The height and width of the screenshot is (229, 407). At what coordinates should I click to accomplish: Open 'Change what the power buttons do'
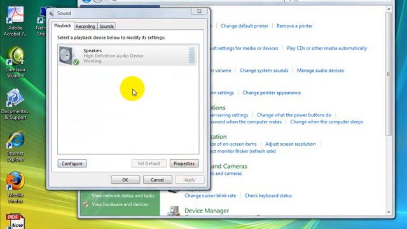294,115
